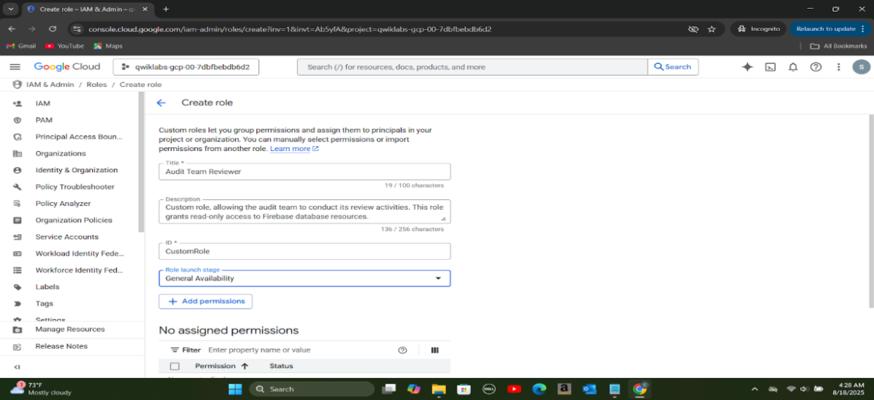Click the back arrow beside Create role
The height and width of the screenshot is (400, 874).
(161, 103)
